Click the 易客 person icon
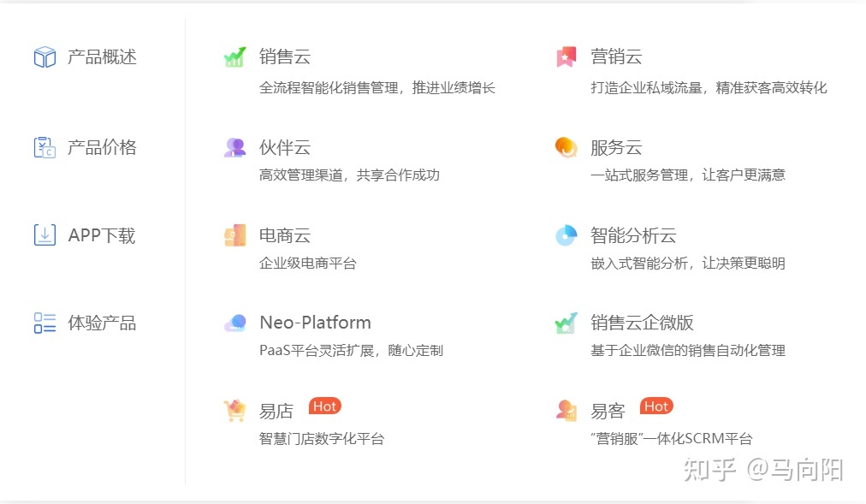The image size is (866, 504). (x=566, y=411)
